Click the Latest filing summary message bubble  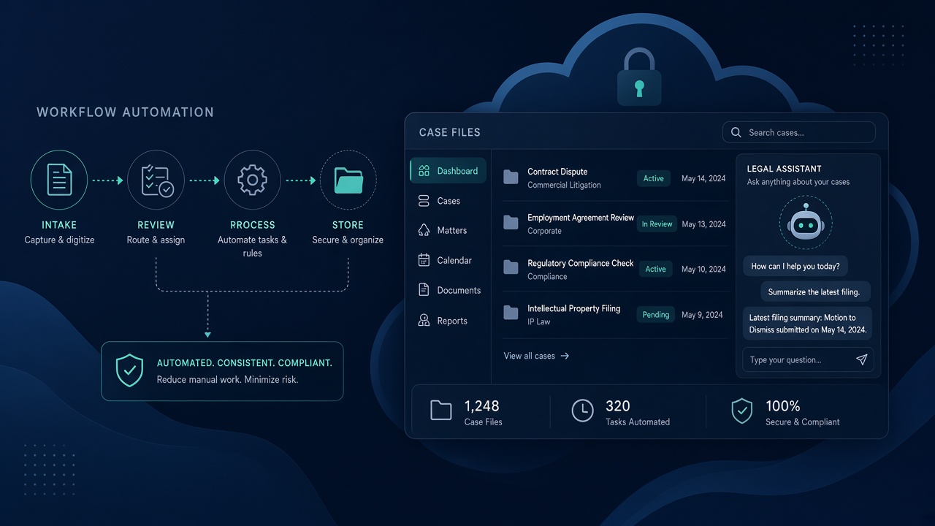[807, 324]
